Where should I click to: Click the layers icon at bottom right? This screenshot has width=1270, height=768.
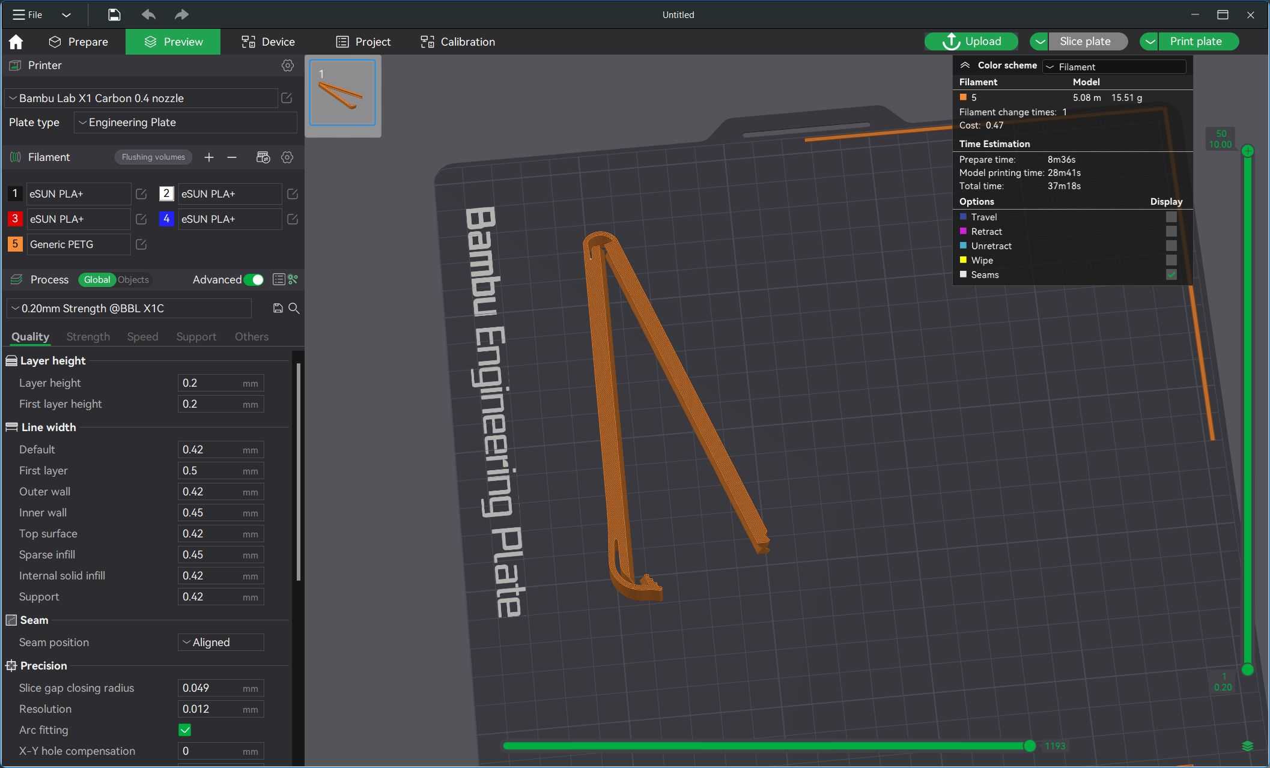point(1247,746)
